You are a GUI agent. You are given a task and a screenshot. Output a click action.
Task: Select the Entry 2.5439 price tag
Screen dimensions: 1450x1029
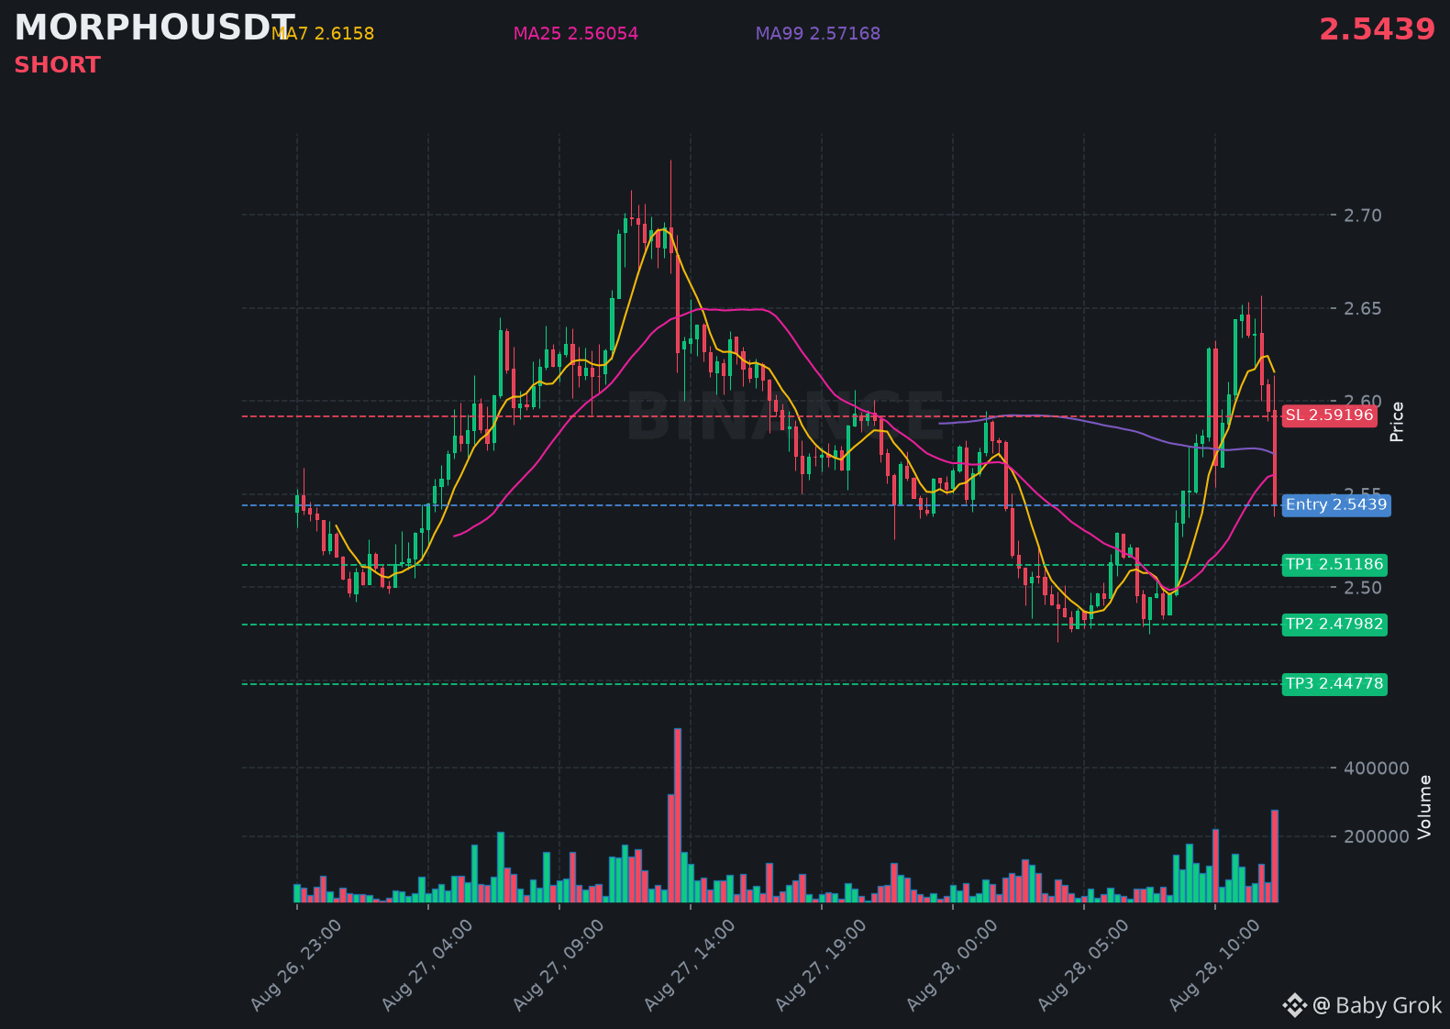(1336, 505)
